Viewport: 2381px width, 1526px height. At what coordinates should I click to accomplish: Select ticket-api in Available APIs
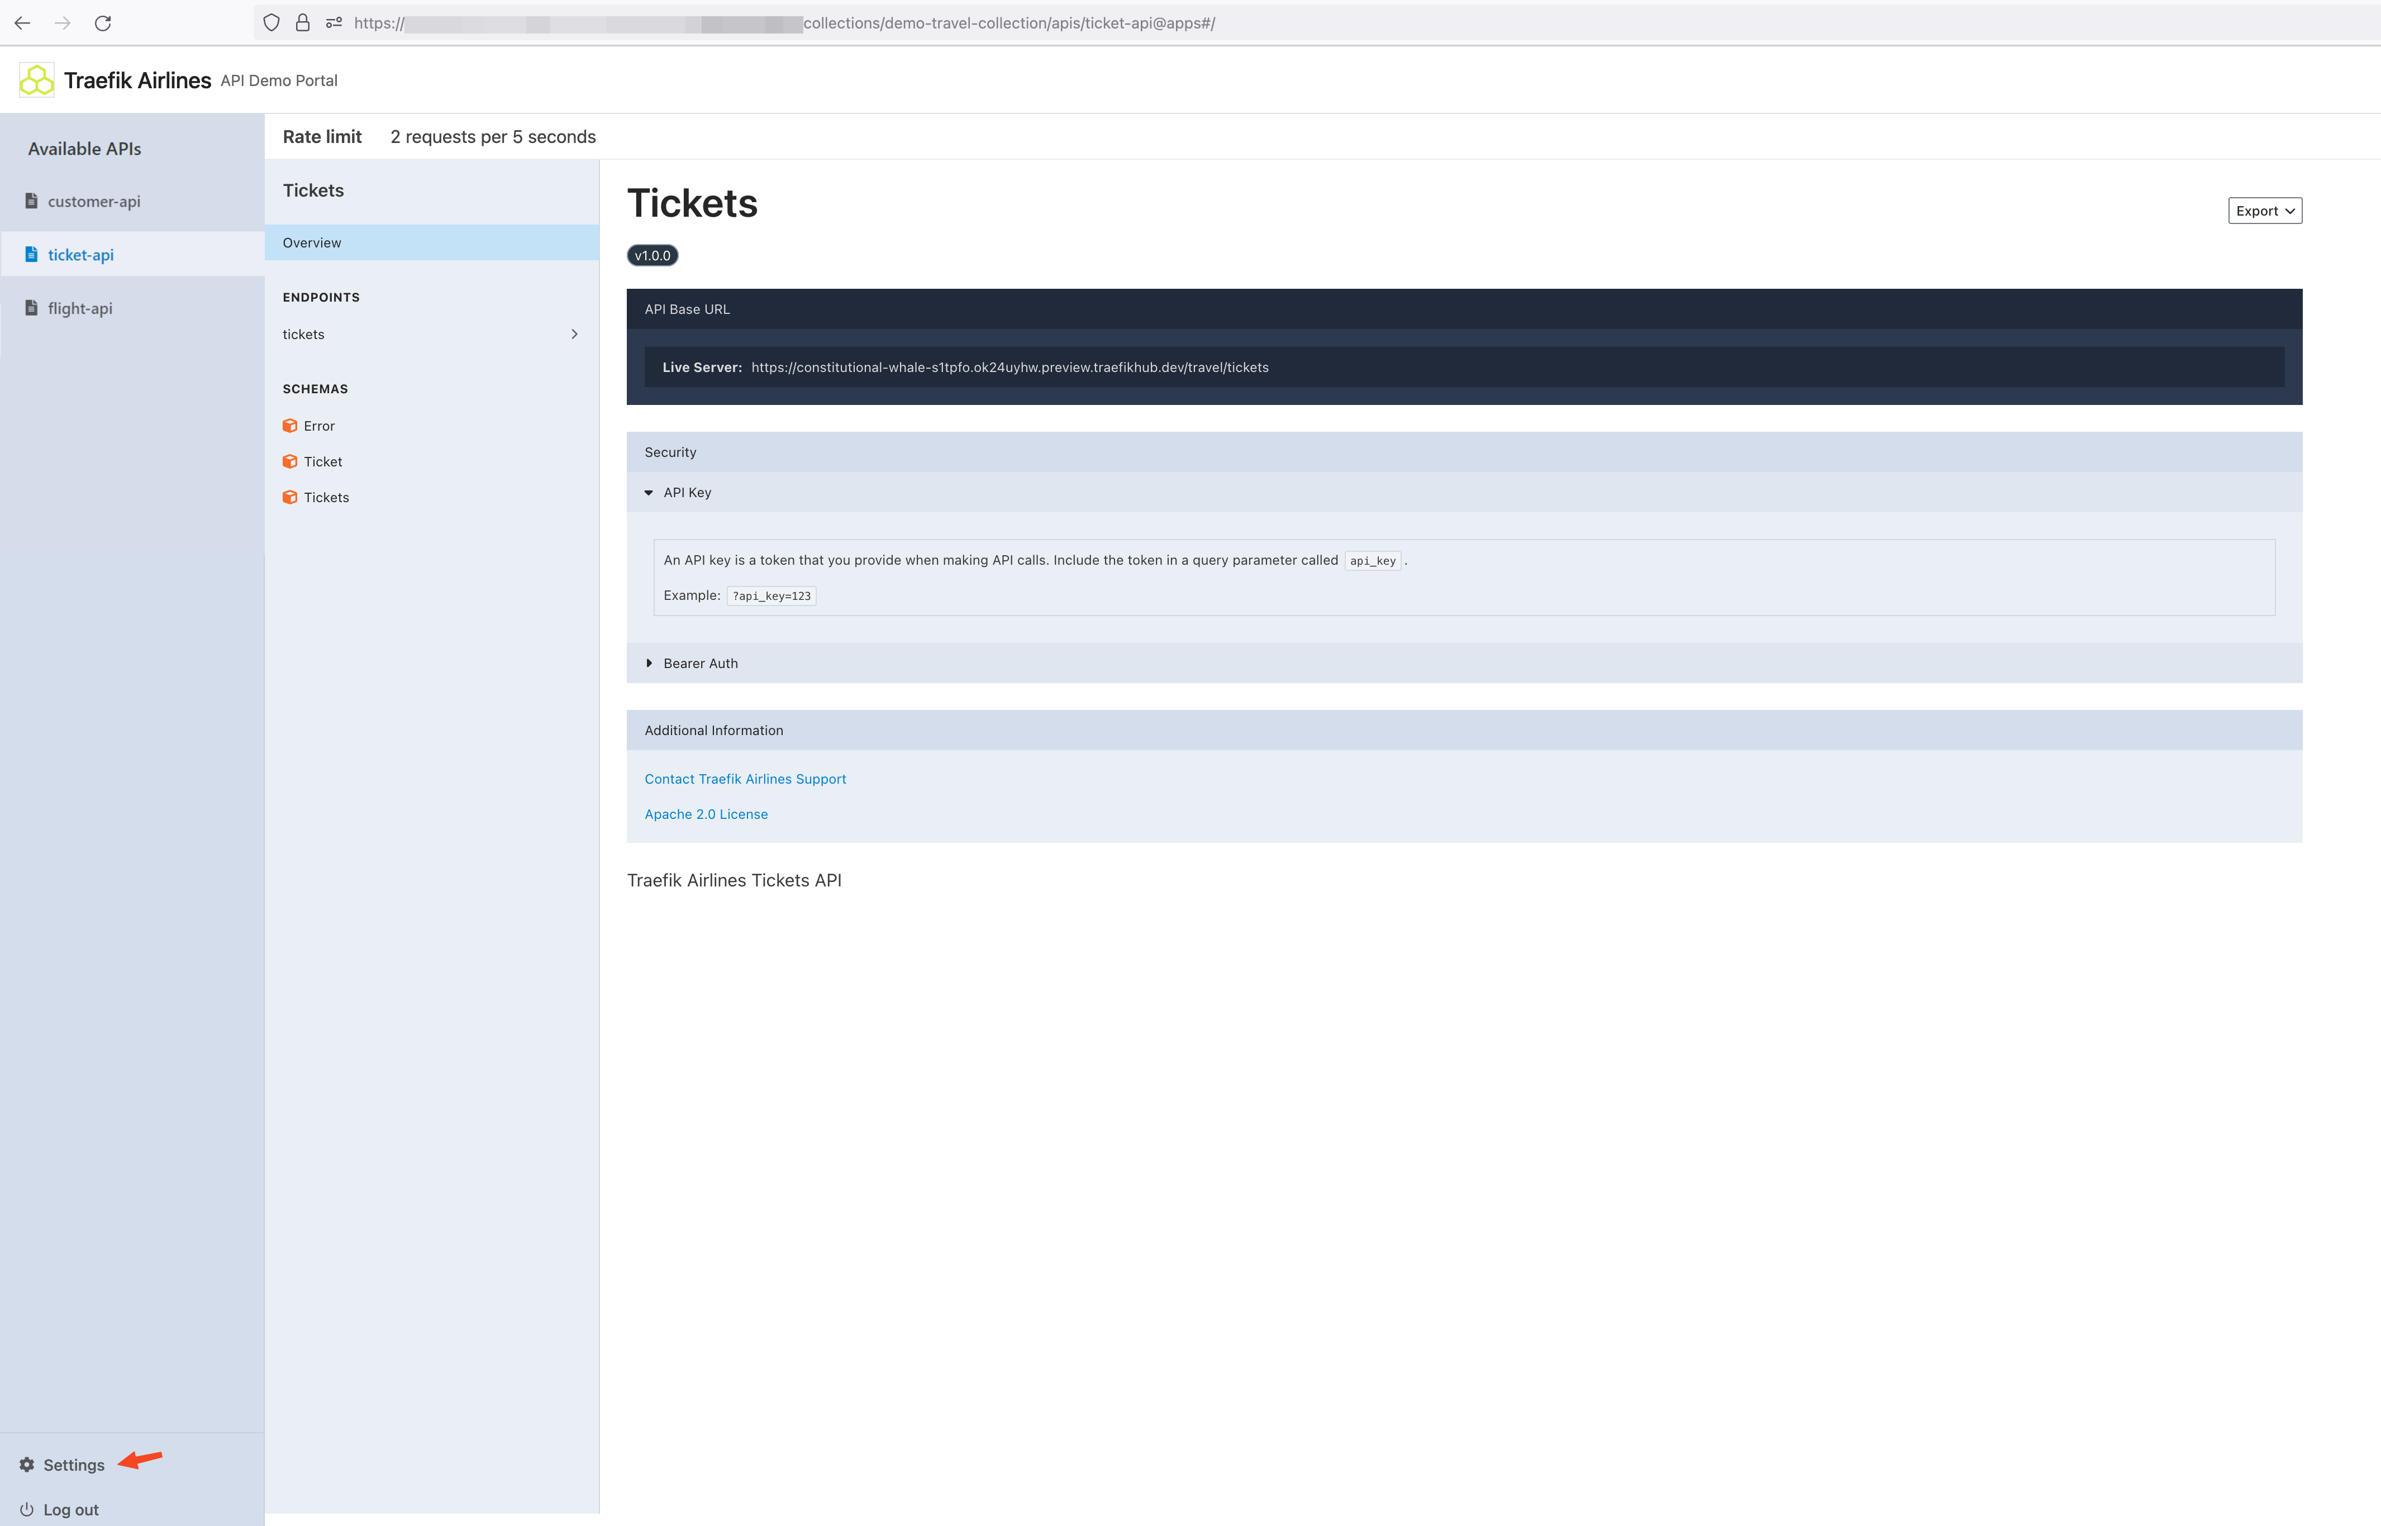(x=80, y=255)
